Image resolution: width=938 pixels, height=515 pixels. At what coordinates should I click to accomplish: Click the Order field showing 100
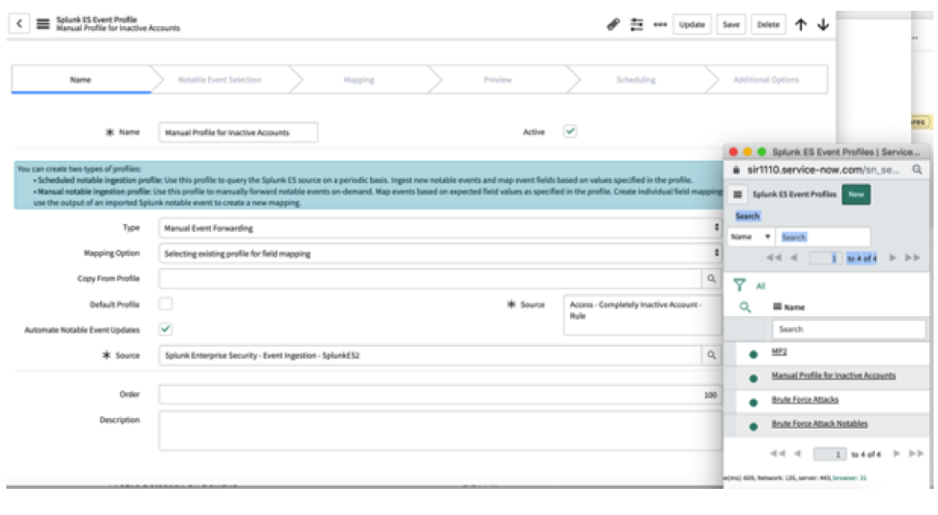point(440,395)
